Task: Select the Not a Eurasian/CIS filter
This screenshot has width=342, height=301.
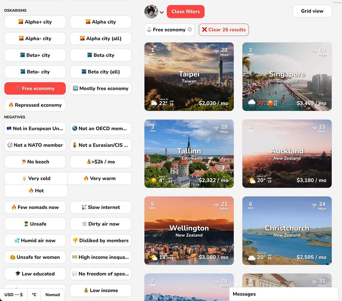Action: pos(101,145)
